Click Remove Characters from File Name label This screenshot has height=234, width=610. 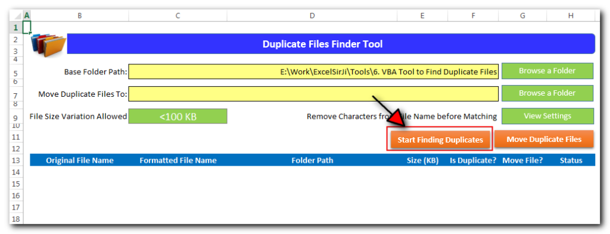point(402,116)
